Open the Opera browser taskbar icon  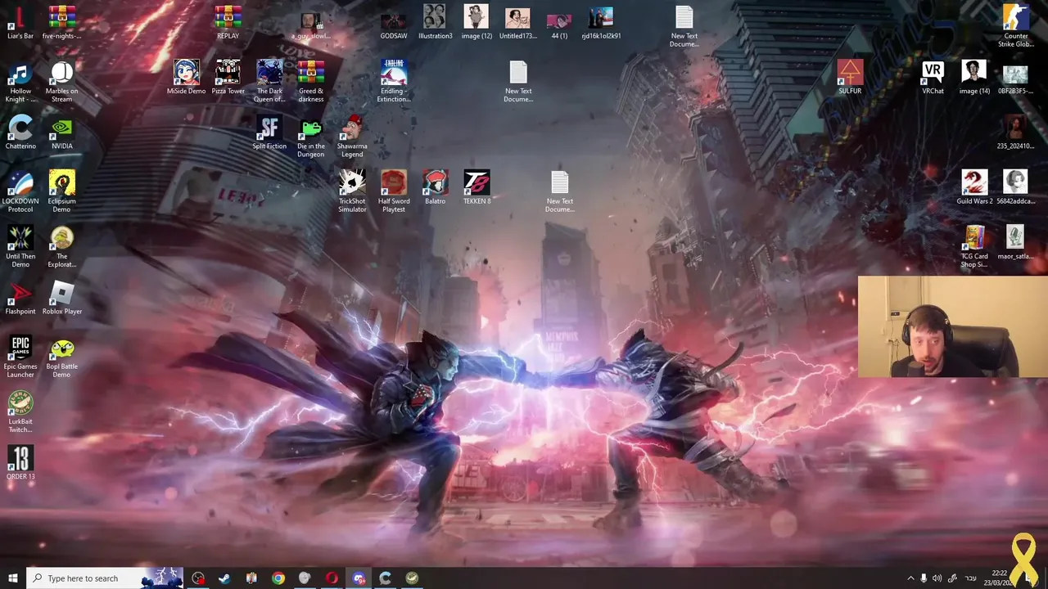point(332,578)
